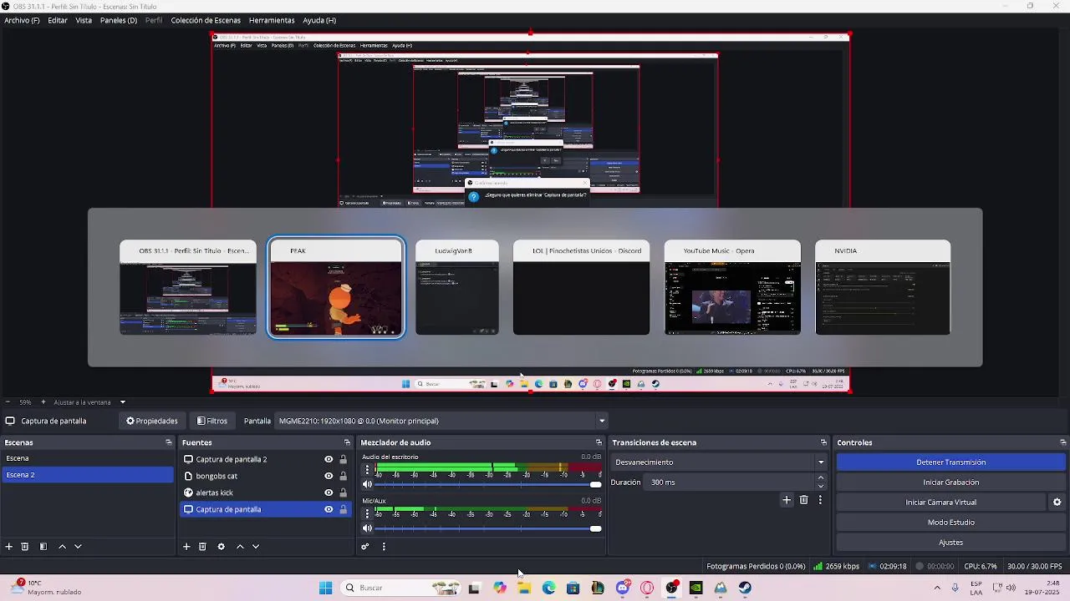Viewport: 1070px width, 601px height.
Task: Move source up using Fuentes up arrow
Action: (240, 547)
